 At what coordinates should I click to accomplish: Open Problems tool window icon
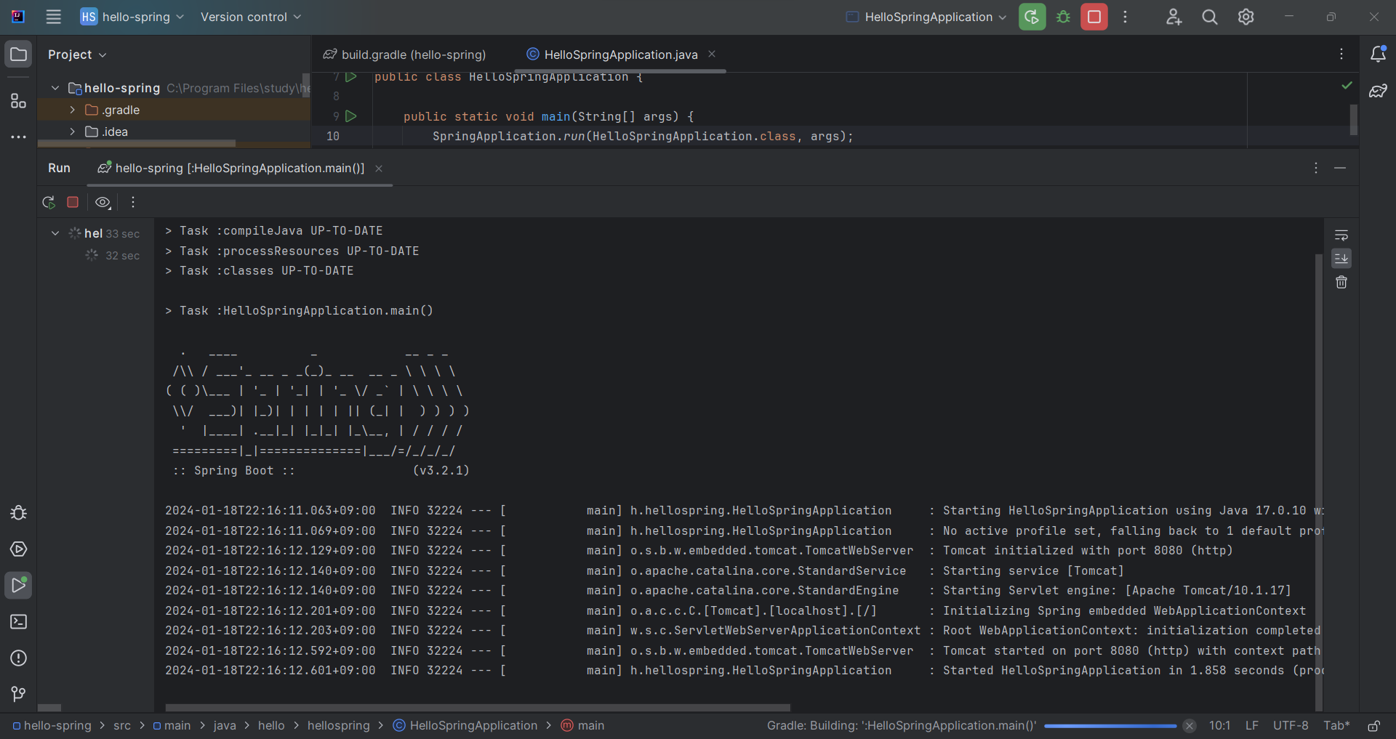pyautogui.click(x=18, y=658)
